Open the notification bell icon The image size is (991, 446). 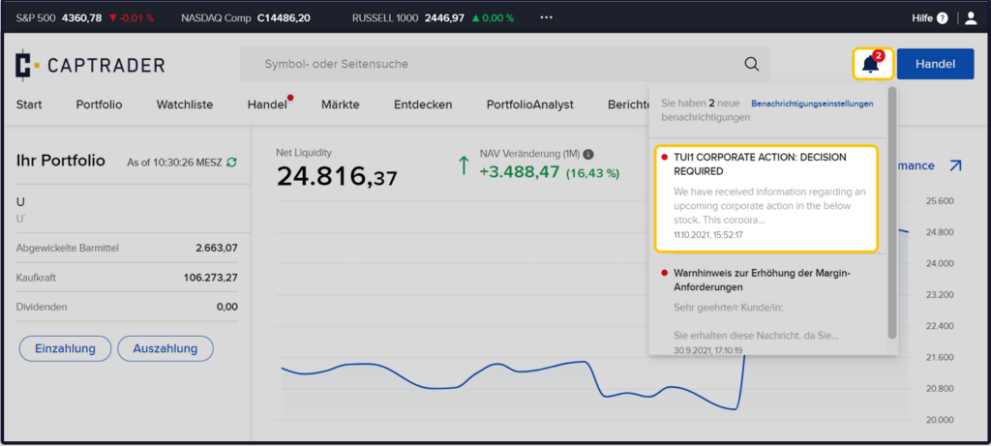coord(872,64)
